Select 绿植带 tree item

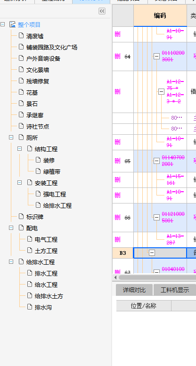point(52,171)
